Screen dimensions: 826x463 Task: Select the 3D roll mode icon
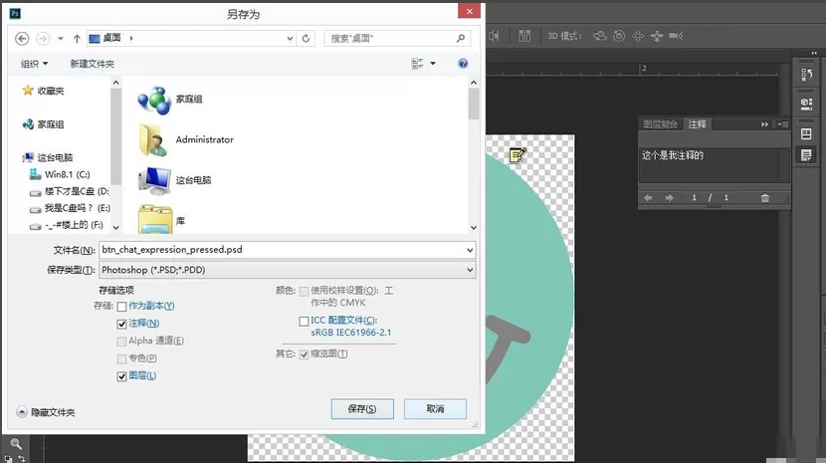(x=619, y=36)
